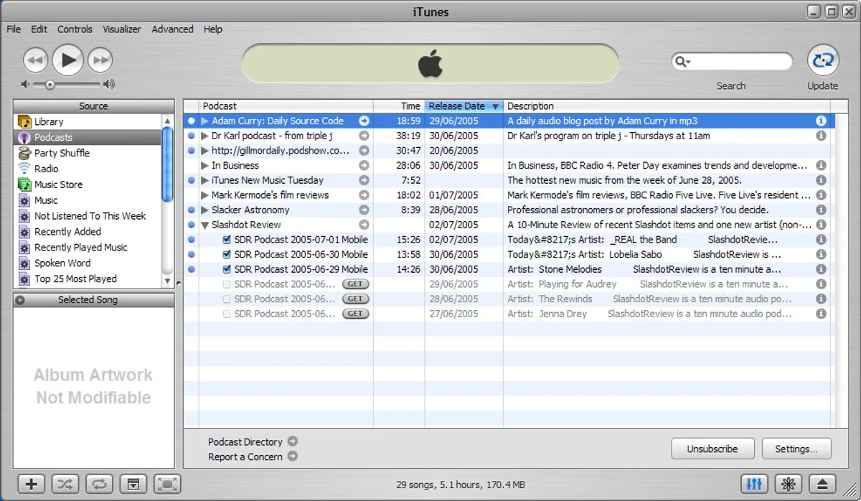
Task: Click the Update podcasts icon
Action: click(823, 60)
